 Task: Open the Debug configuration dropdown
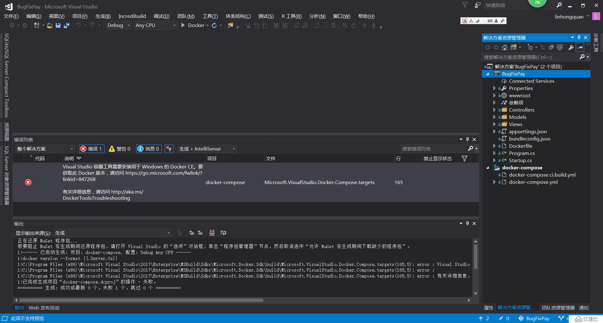(x=118, y=25)
